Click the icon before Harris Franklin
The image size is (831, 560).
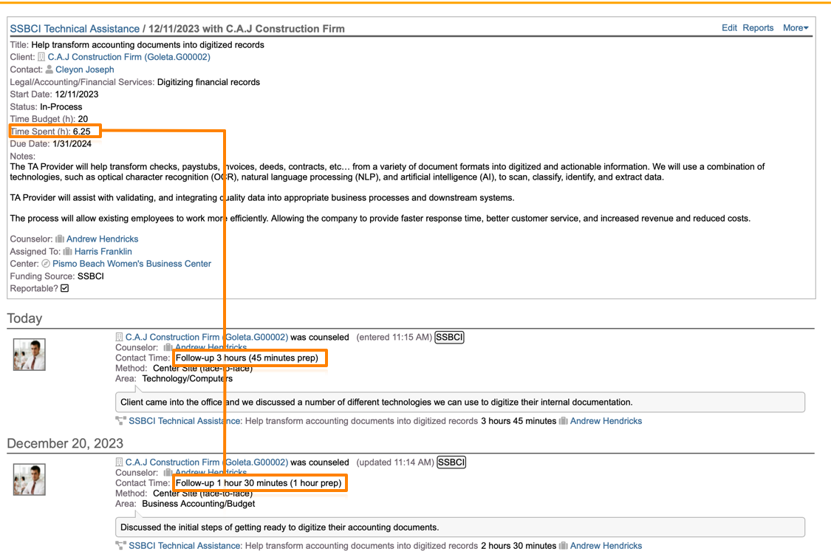pyautogui.click(x=68, y=251)
